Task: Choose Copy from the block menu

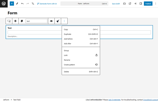Action: 81,29
